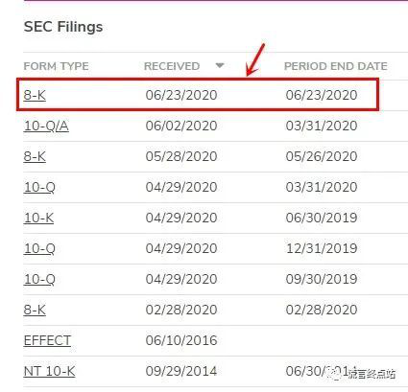Click the 09/29/2014 received date cell

pos(181,371)
